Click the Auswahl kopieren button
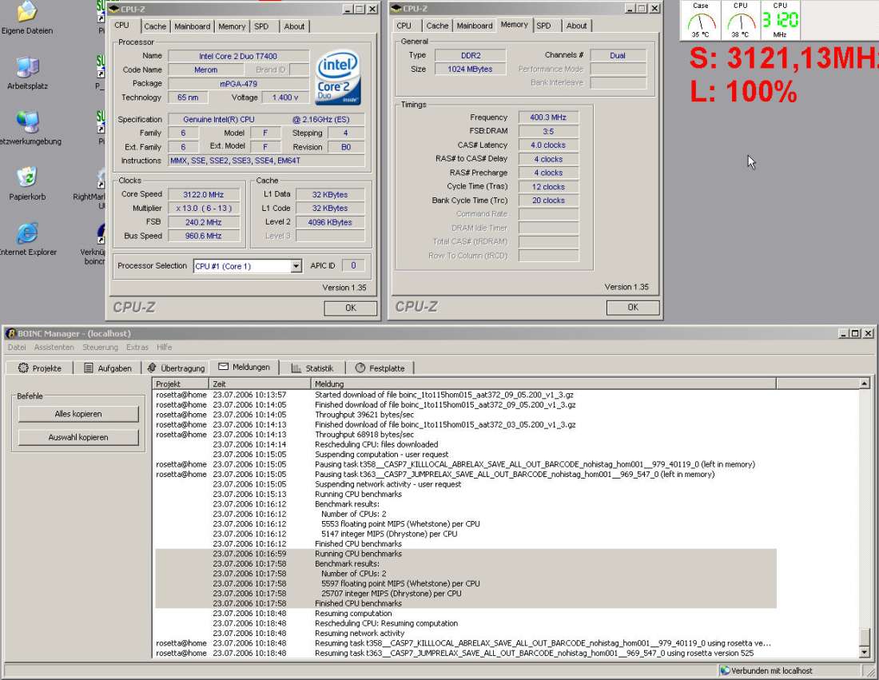879x680 pixels. pos(78,437)
